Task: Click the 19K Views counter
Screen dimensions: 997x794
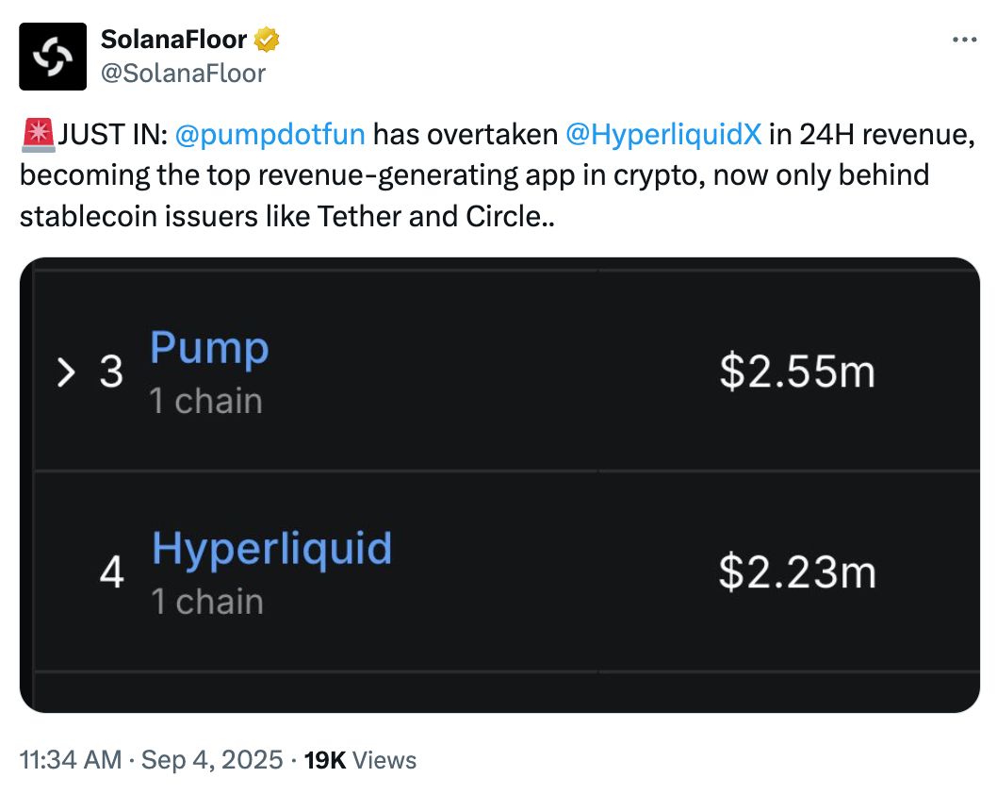Action: 360,760
